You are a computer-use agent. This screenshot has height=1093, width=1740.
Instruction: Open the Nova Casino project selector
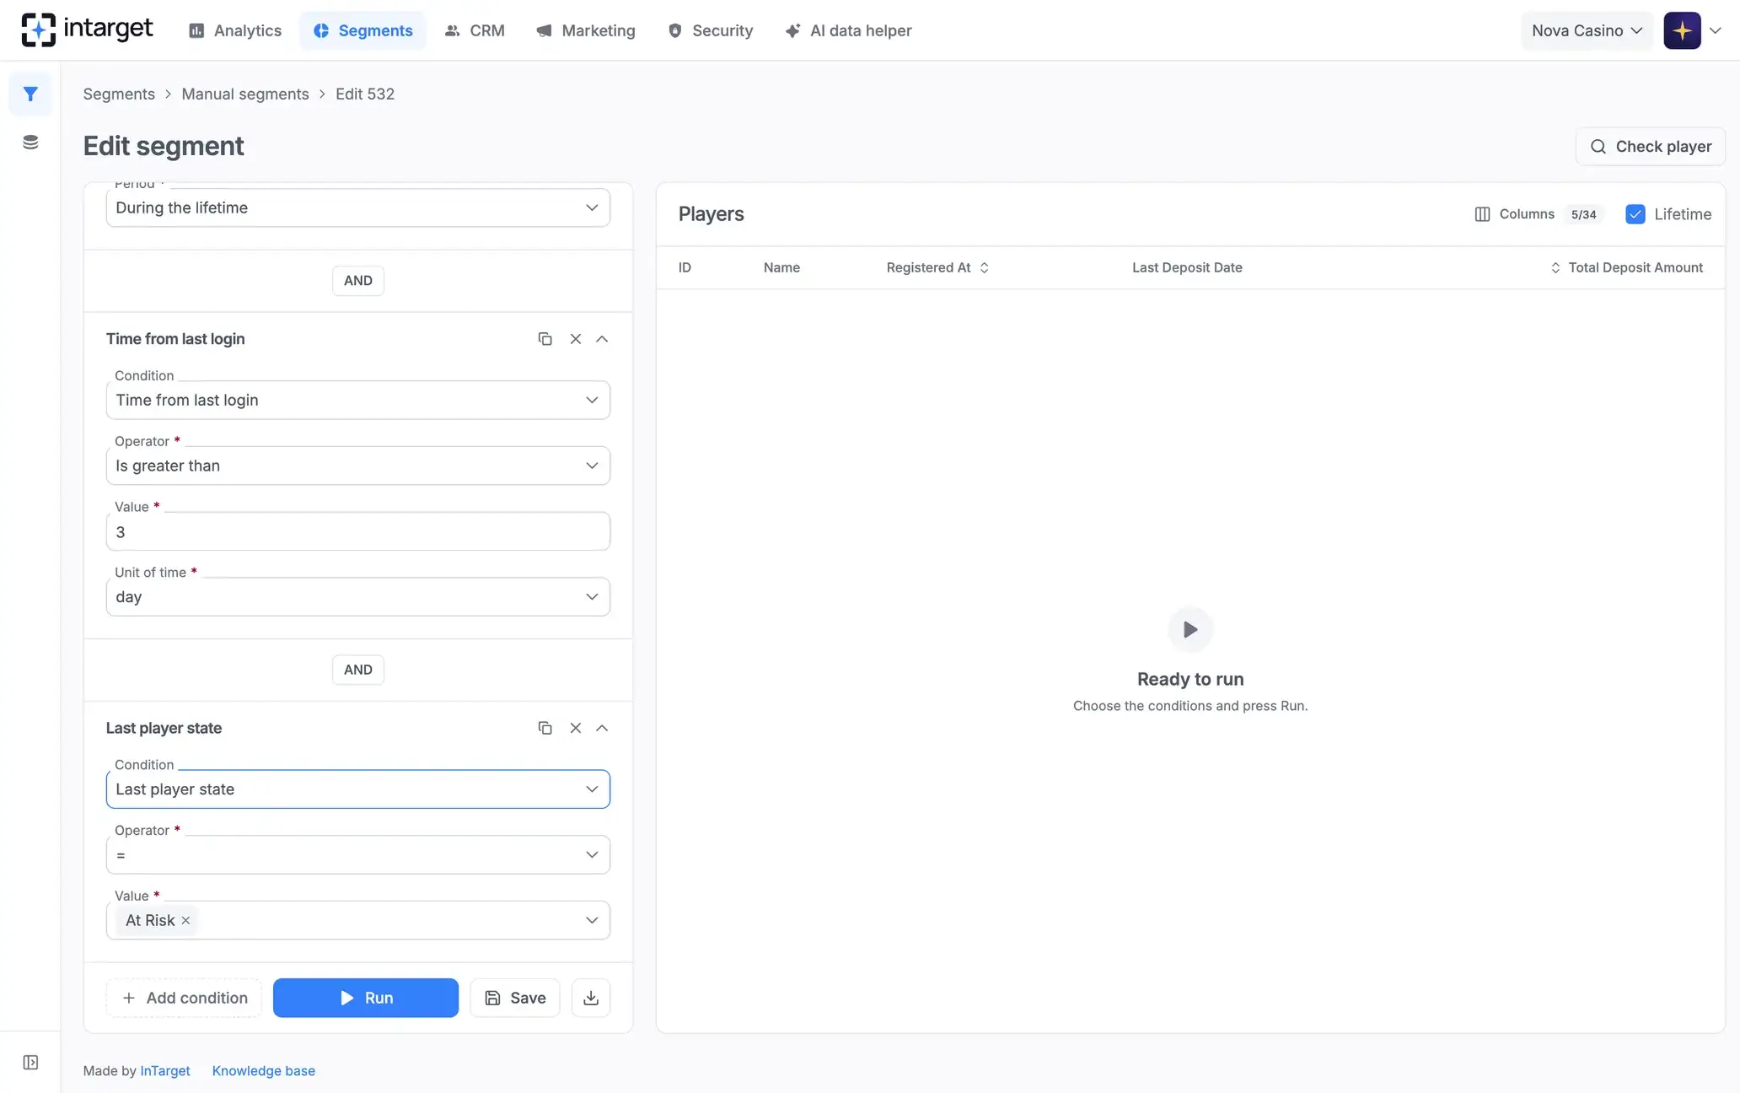pos(1587,30)
